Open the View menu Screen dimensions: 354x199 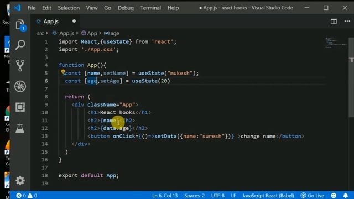(92, 8)
